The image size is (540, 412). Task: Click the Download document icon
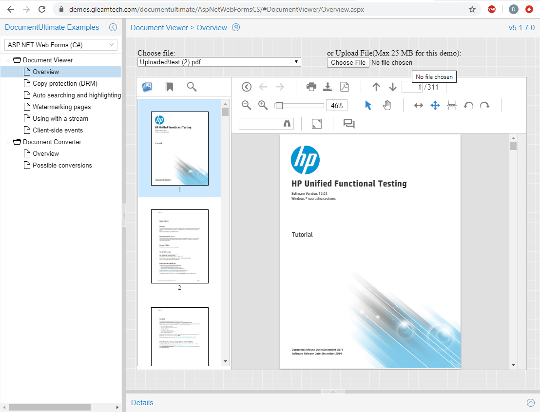tap(328, 87)
